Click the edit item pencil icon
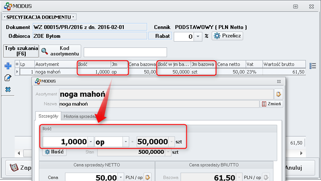 point(7,78)
